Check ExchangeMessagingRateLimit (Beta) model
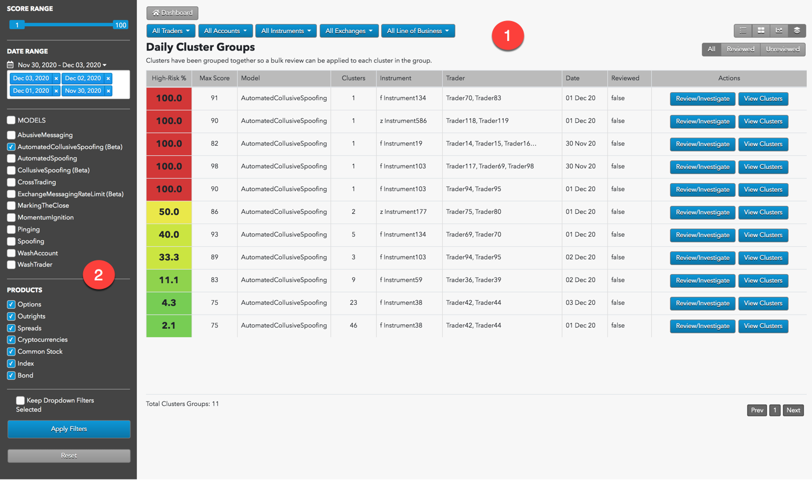Screen dimensions: 812x480 11,194
